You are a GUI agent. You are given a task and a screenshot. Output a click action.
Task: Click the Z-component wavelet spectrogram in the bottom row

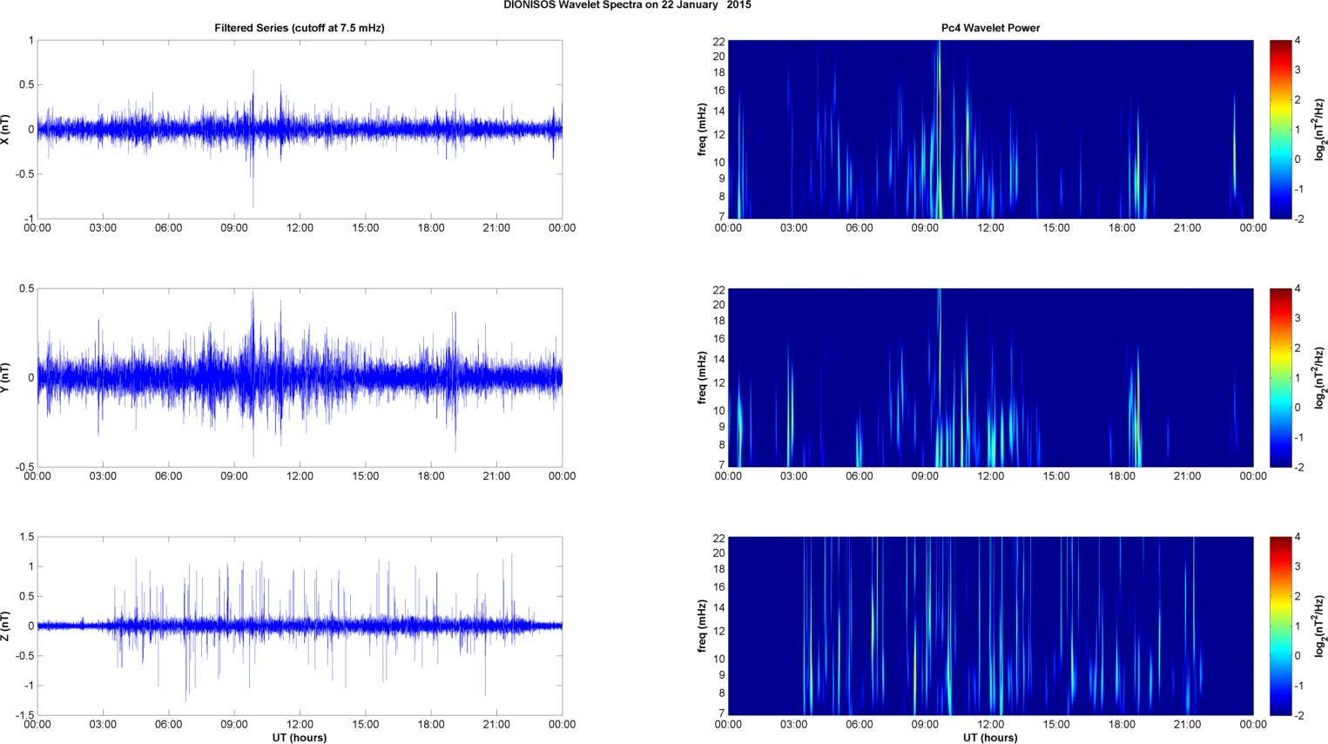click(990, 626)
